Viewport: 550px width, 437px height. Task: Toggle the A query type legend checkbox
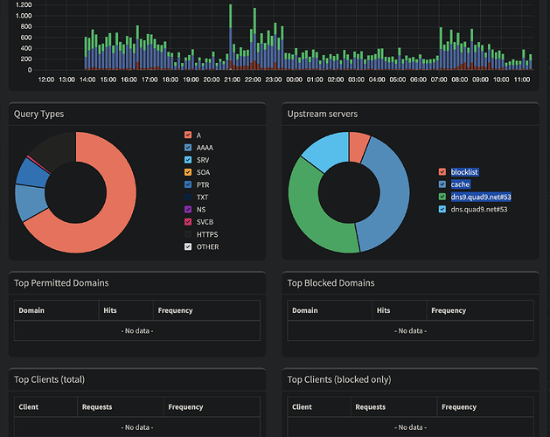tap(188, 135)
